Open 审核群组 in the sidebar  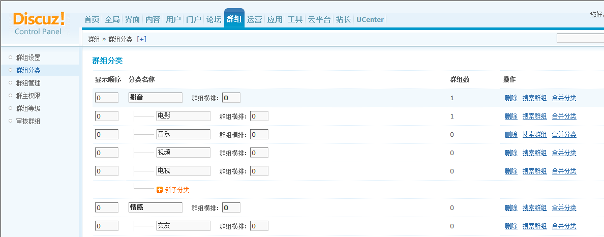point(28,121)
